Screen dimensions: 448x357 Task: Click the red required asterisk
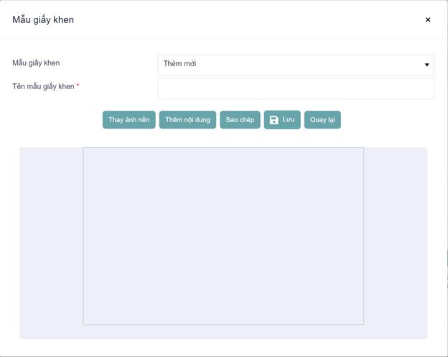point(78,86)
